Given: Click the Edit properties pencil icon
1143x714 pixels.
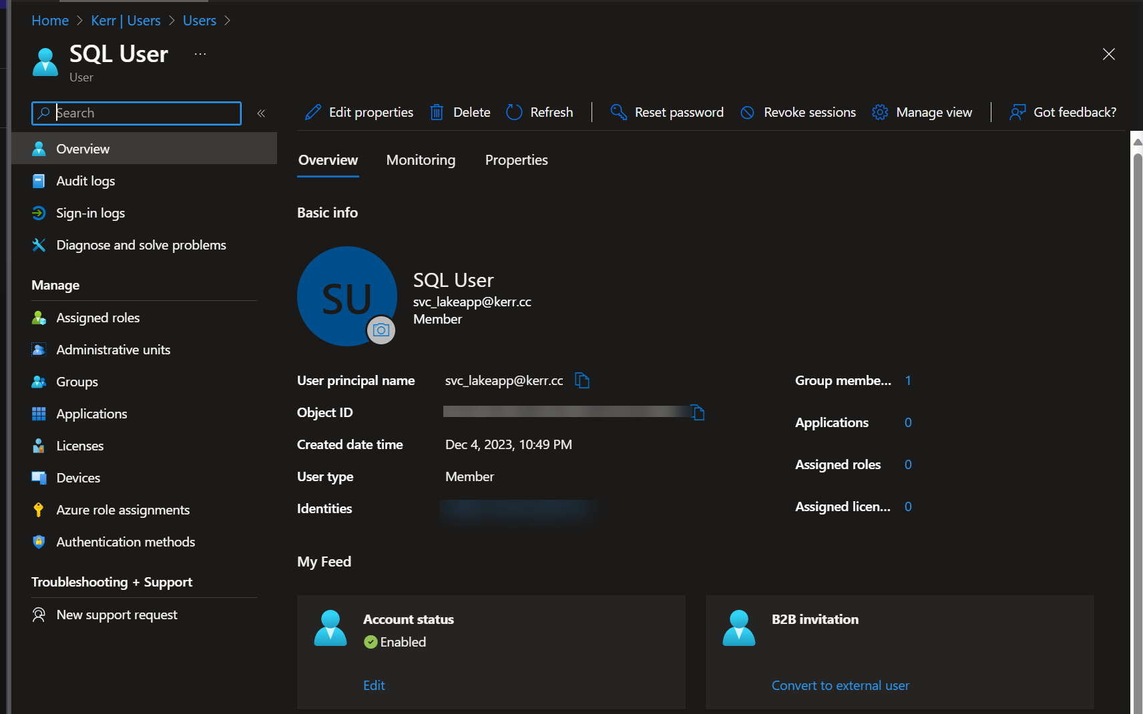Looking at the screenshot, I should pos(312,112).
